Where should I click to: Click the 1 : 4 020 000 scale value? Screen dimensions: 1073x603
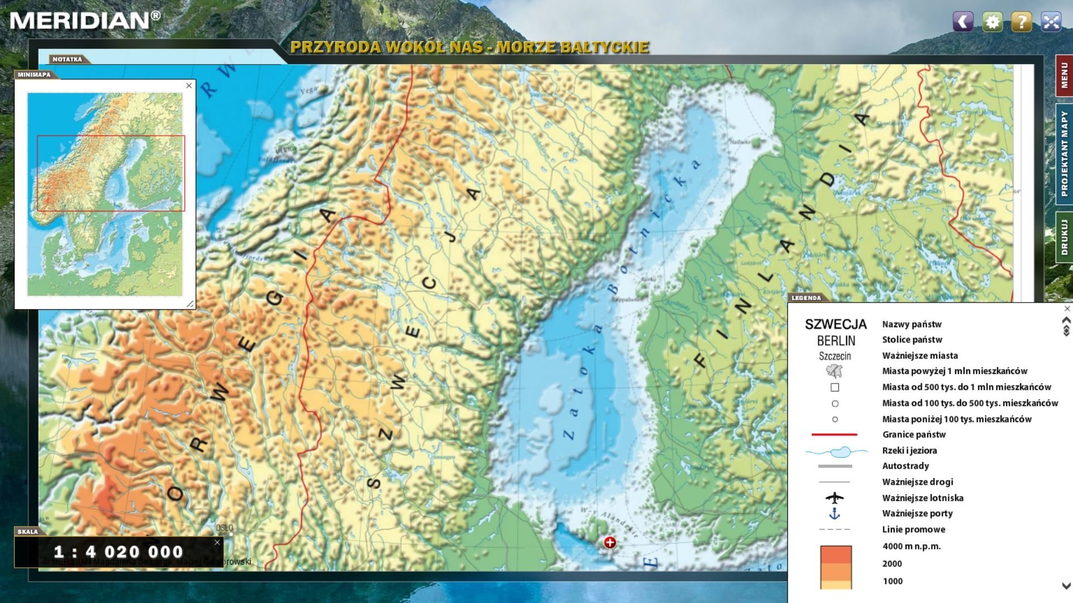point(118,552)
